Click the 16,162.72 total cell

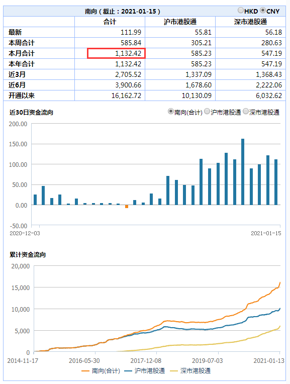[x=126, y=95]
